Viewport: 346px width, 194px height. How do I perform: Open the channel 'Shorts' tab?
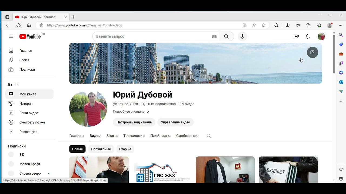pyautogui.click(x=112, y=136)
